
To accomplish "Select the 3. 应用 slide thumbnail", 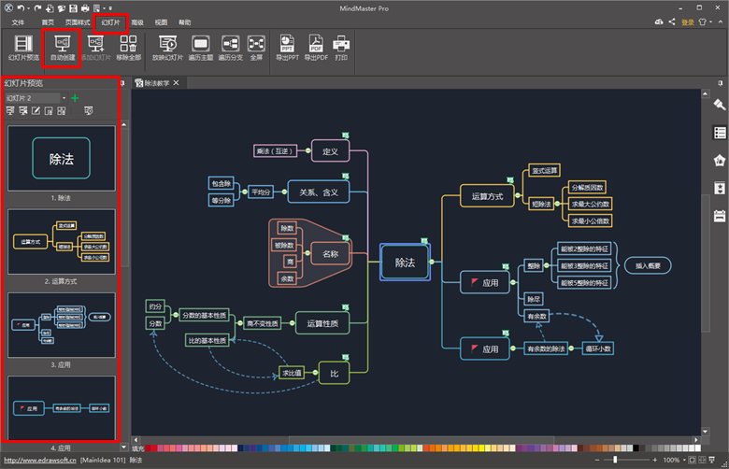I will [62, 325].
